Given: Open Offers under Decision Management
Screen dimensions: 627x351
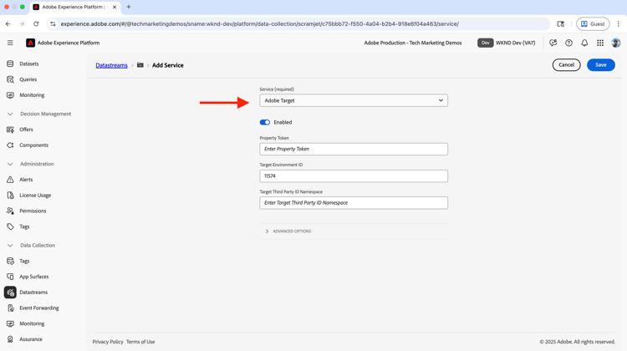Looking at the screenshot, I should pos(26,130).
